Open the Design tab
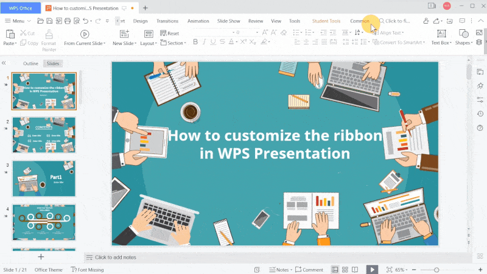The image size is (487, 274). coord(141,21)
